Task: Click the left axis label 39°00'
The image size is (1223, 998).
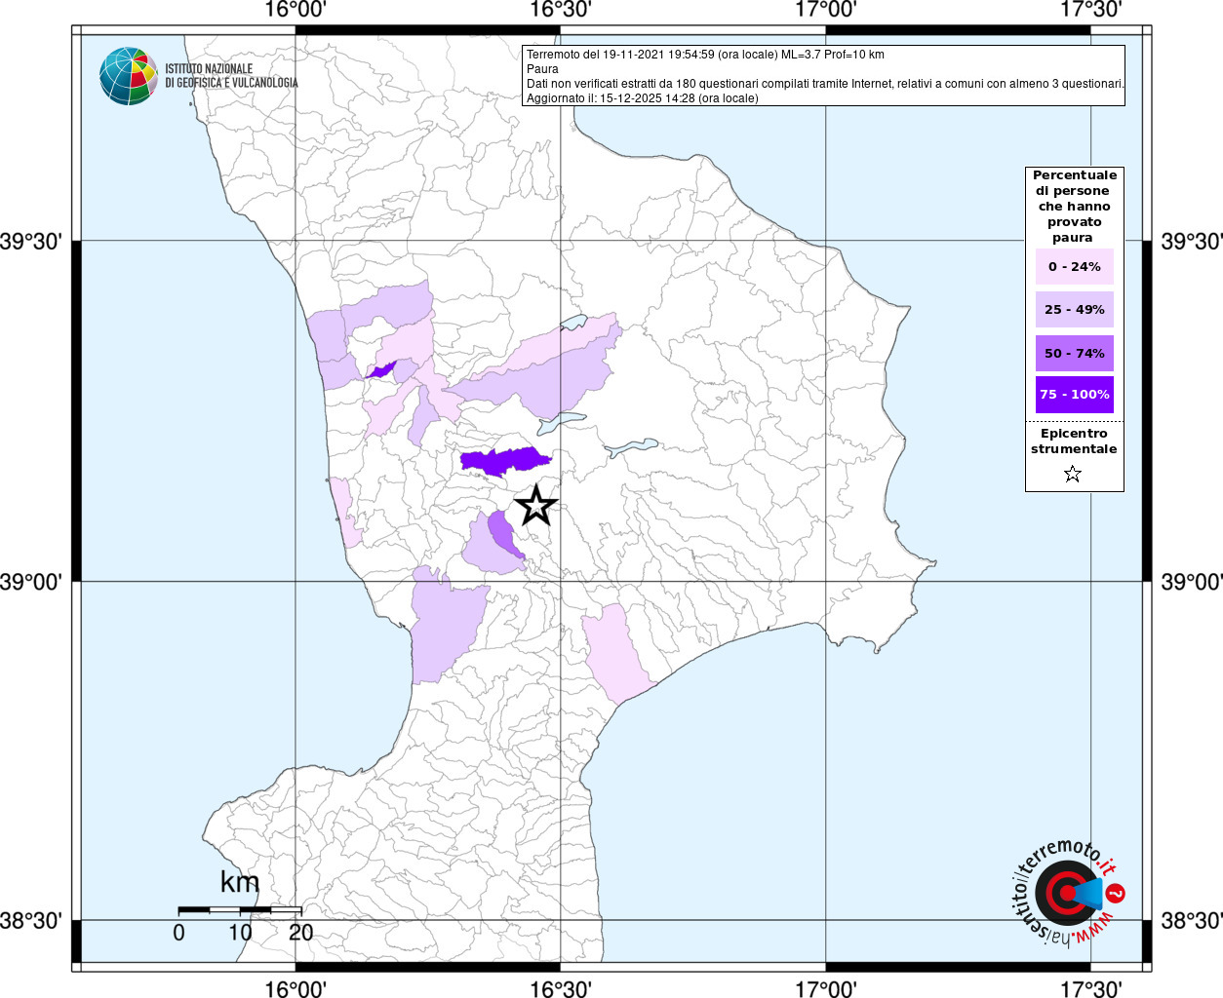Action: pos(31,582)
